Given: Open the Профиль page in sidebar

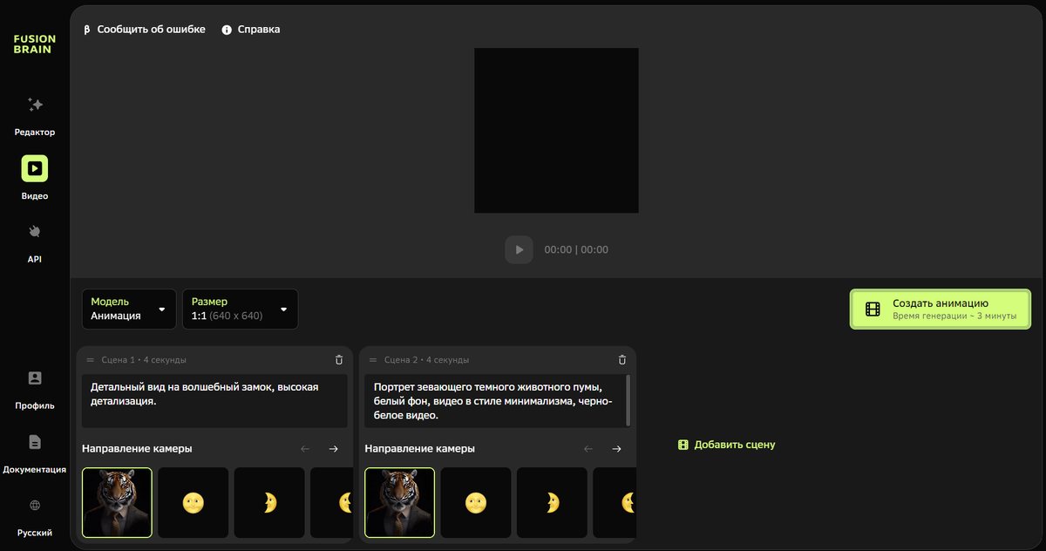Looking at the screenshot, I should 35,390.
